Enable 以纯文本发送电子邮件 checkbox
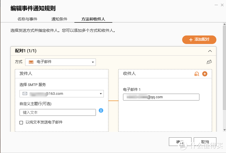The height and width of the screenshot is (153, 226). (x=21, y=123)
